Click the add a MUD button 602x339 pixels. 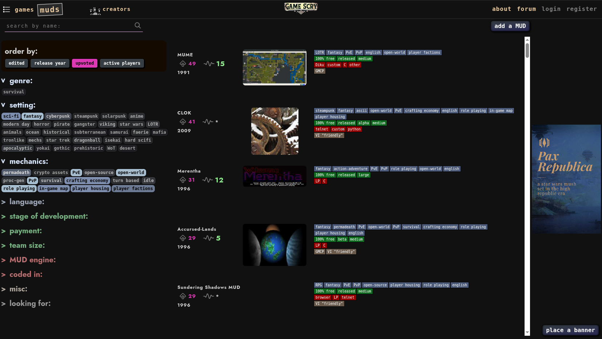tap(510, 26)
